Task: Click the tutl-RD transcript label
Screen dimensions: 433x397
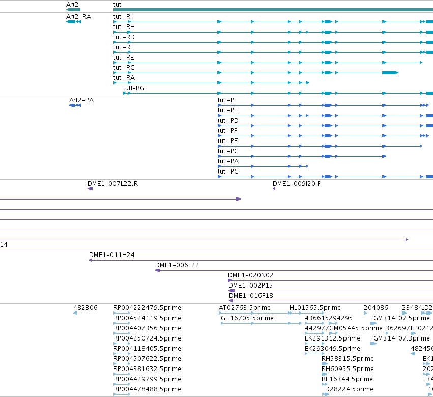Action: click(x=124, y=37)
